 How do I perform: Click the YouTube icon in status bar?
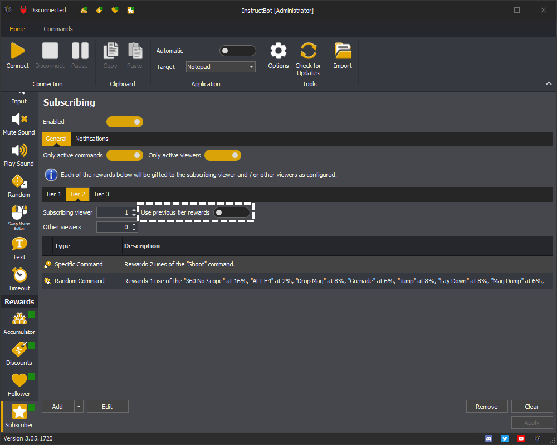point(521,439)
